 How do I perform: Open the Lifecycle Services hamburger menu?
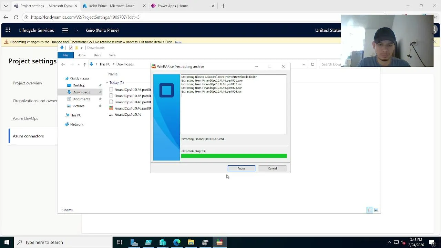point(65,30)
